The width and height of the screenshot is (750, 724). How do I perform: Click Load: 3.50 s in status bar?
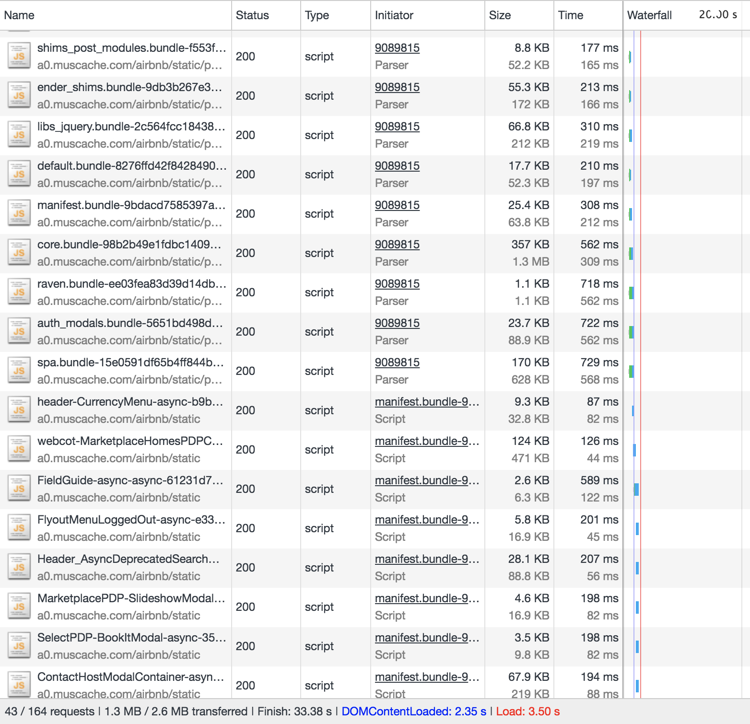pos(528,712)
